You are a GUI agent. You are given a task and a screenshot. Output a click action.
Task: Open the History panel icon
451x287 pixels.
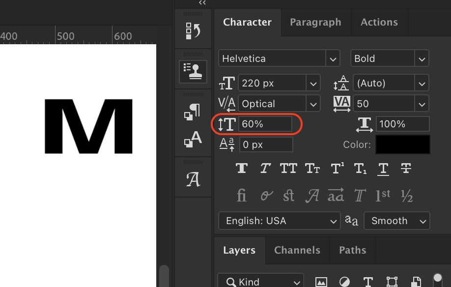click(x=193, y=31)
